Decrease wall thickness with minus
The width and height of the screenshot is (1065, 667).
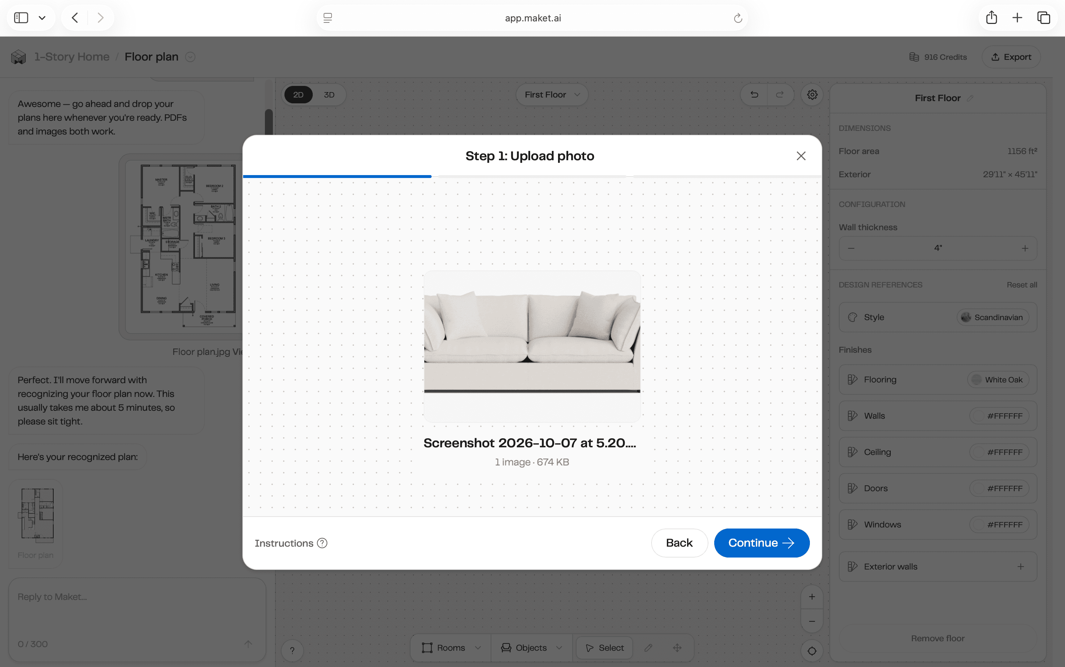pyautogui.click(x=851, y=248)
